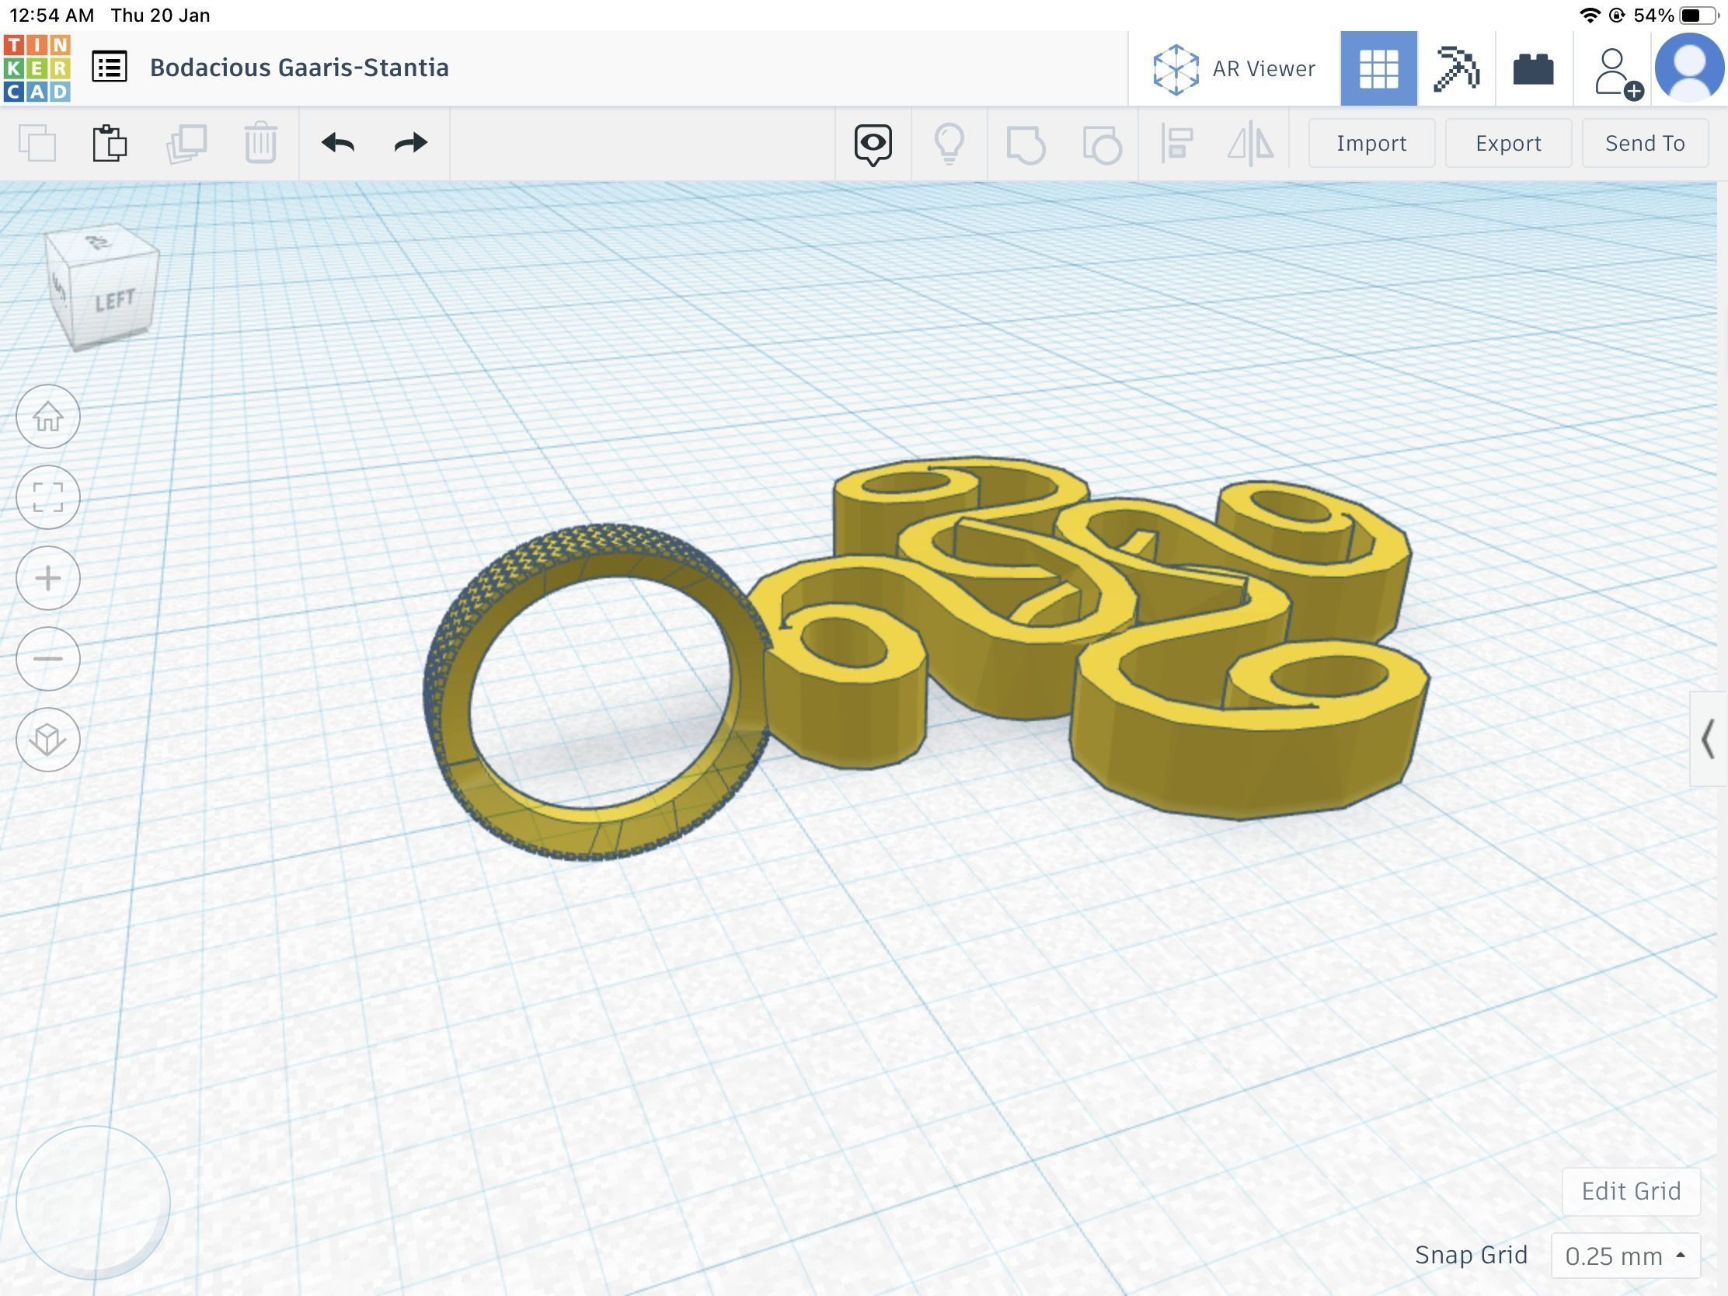1728x1296 pixels.
Task: Rename the design title Bodacious Gaaris-Stantia
Action: pos(299,67)
